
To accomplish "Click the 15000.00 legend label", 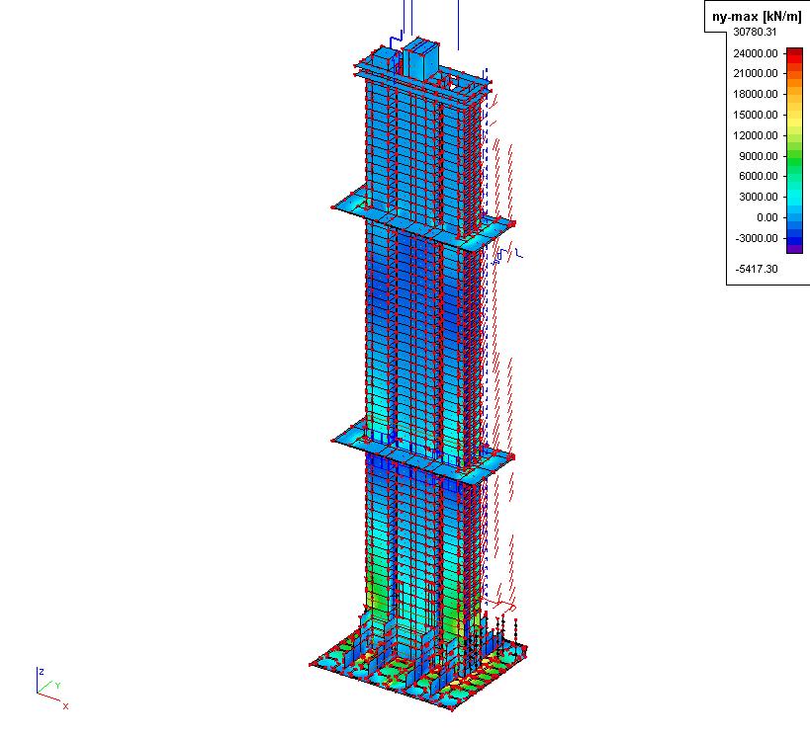I will [756, 115].
